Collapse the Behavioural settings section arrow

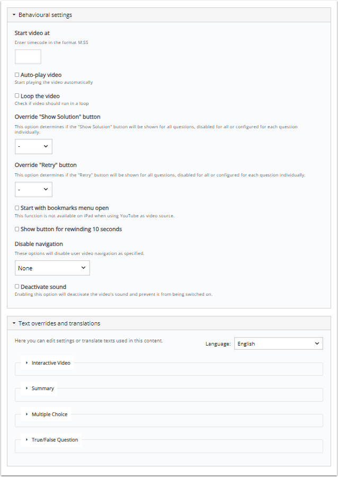pos(14,15)
